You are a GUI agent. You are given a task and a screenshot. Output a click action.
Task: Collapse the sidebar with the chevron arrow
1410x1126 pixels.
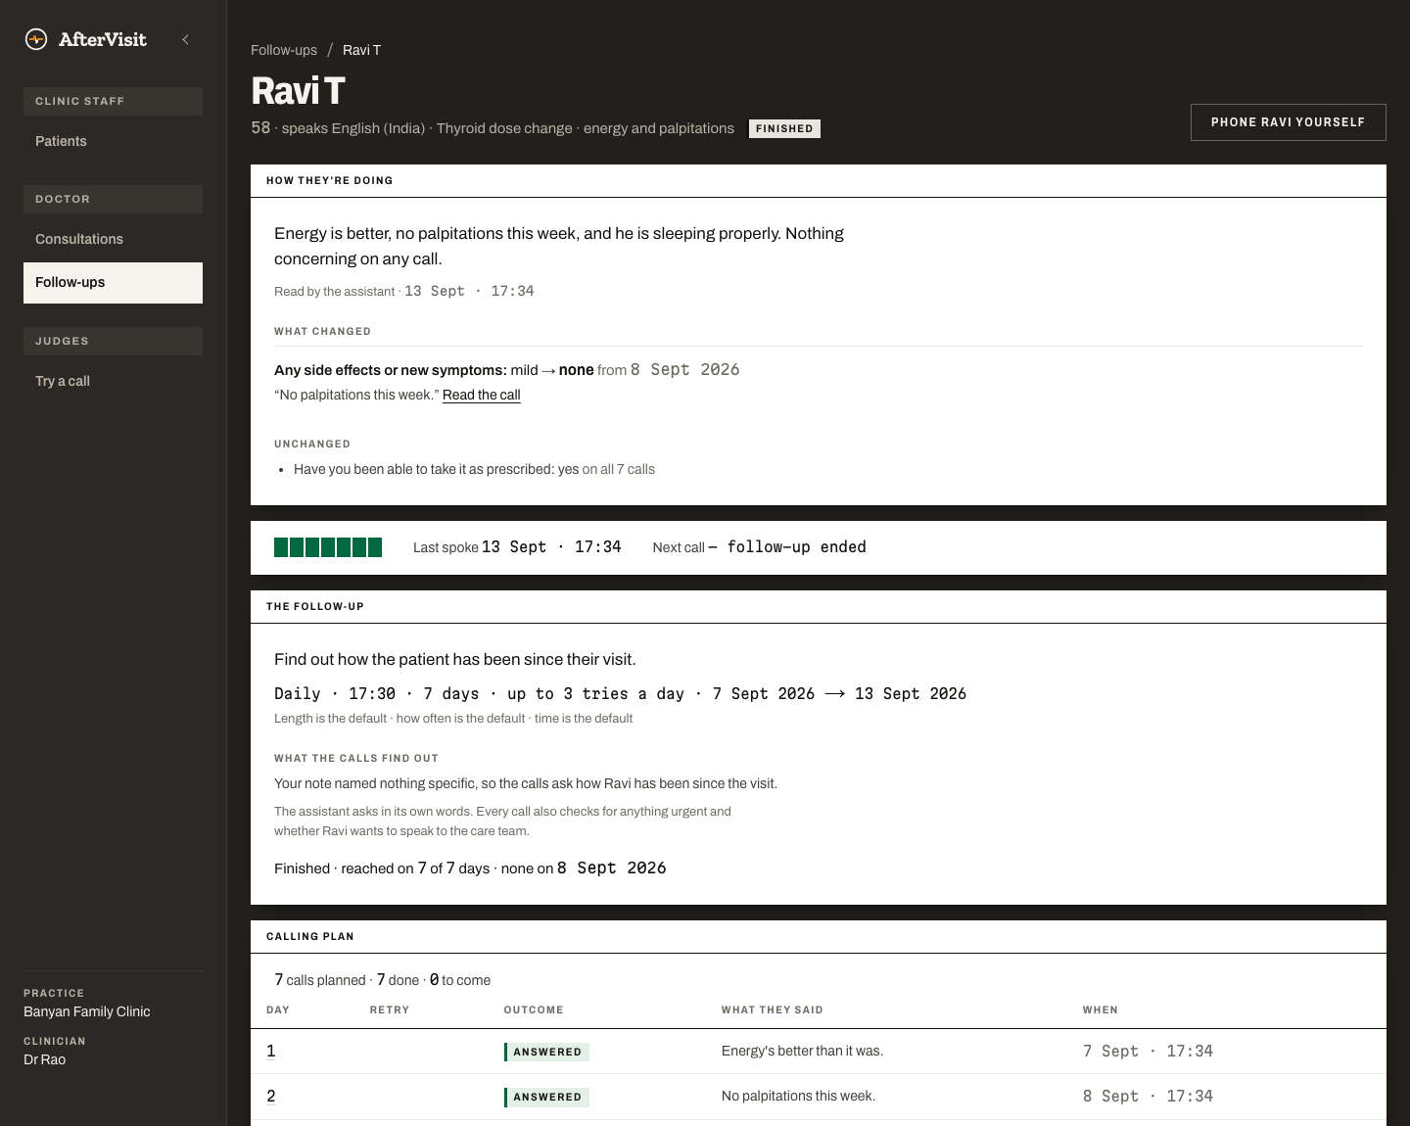(185, 39)
